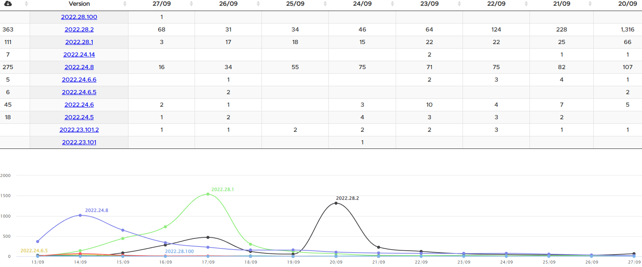Viewport: 642px width, 267px height.
Task: Click the Version column header
Action: tap(79, 4)
